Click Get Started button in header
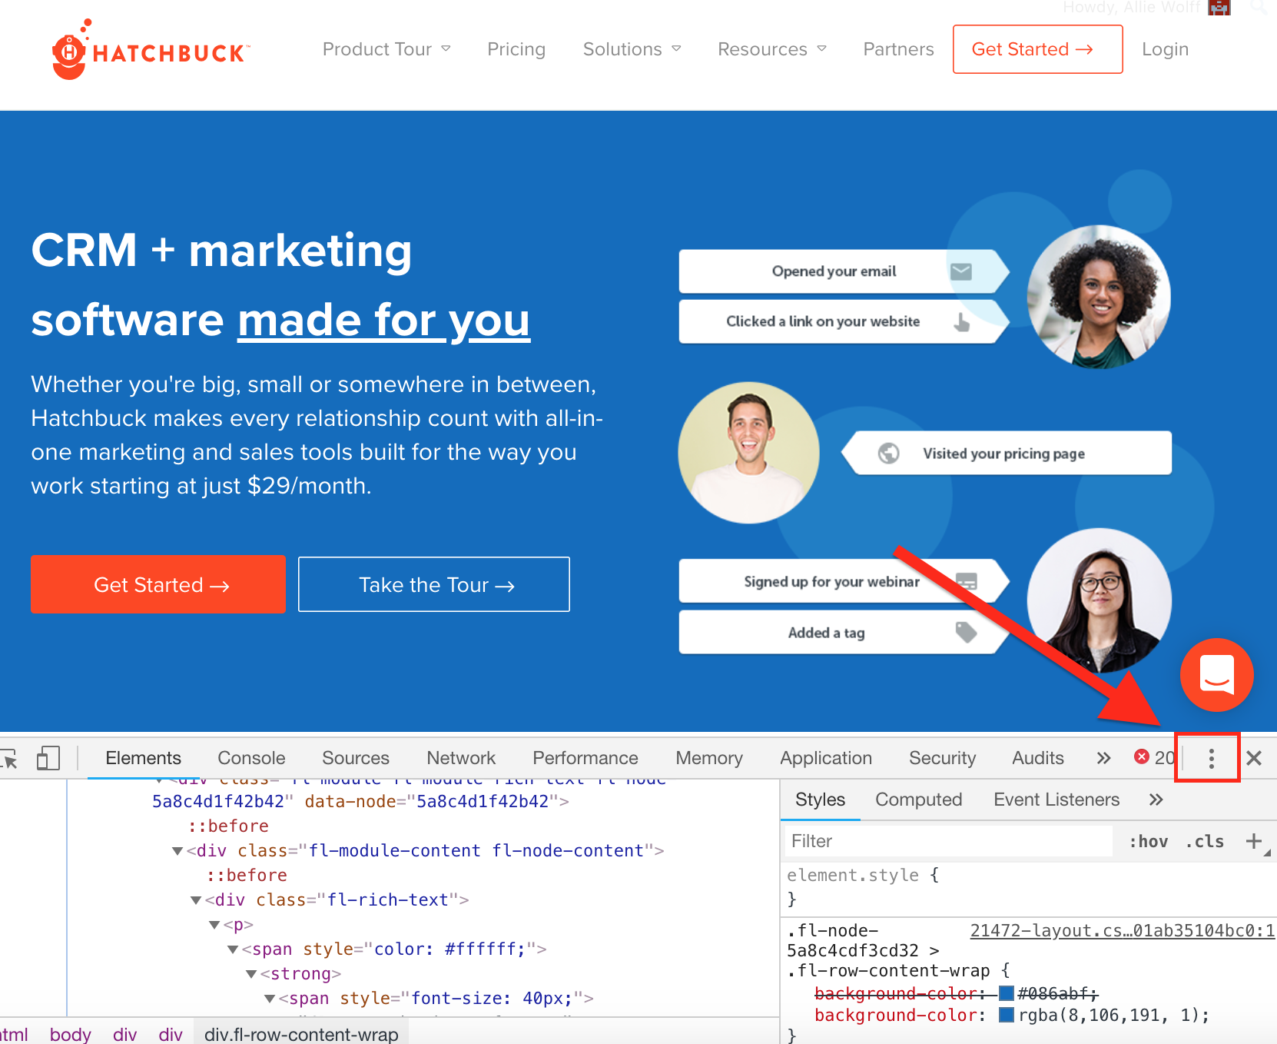 [x=1037, y=49]
